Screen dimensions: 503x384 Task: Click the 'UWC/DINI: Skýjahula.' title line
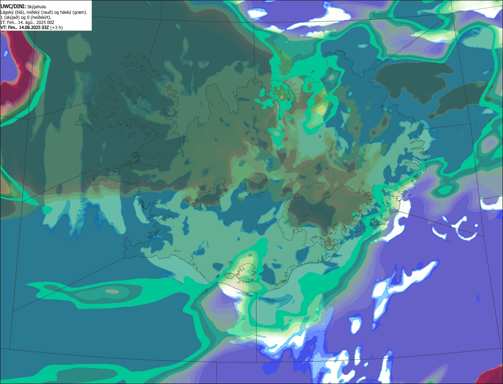pyautogui.click(x=24, y=7)
